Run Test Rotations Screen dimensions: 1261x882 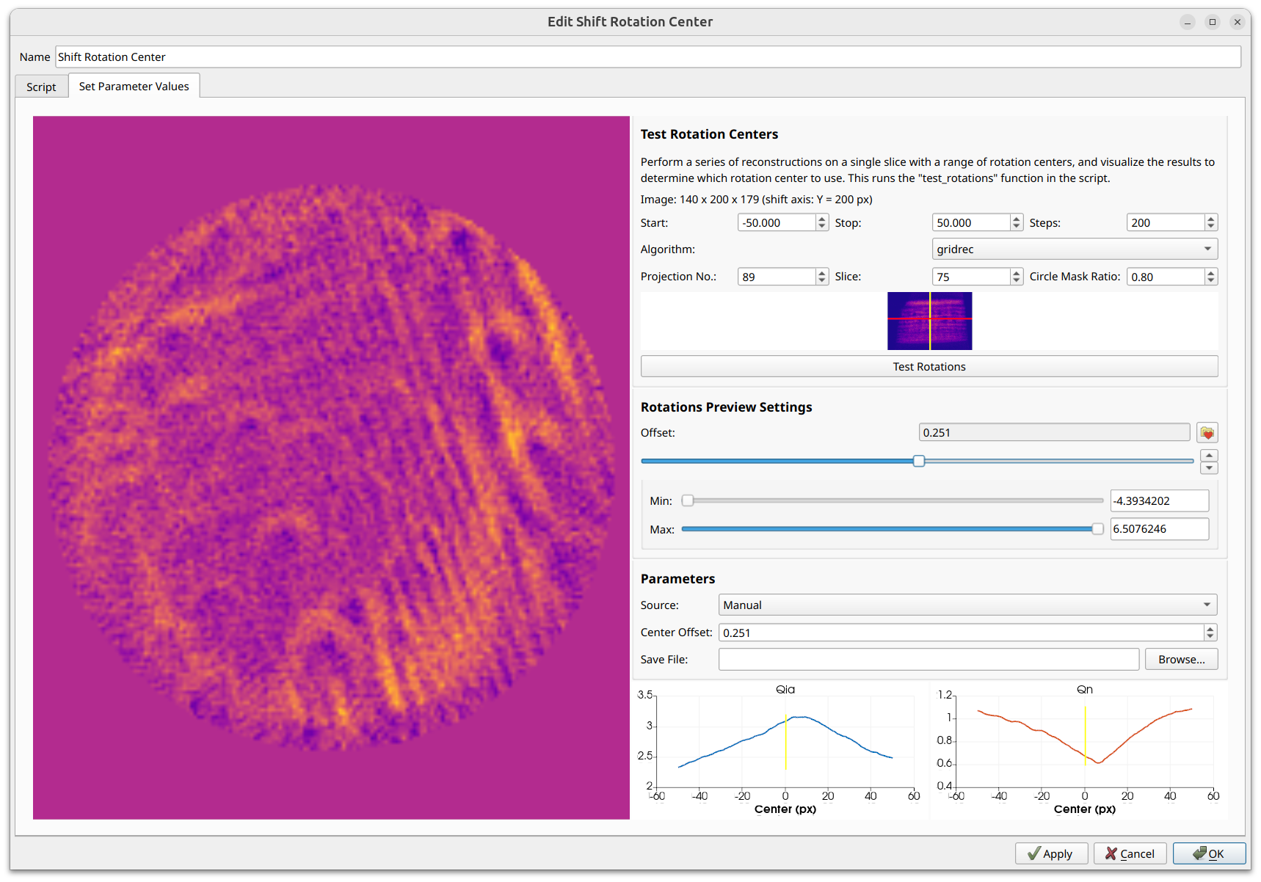tap(929, 366)
